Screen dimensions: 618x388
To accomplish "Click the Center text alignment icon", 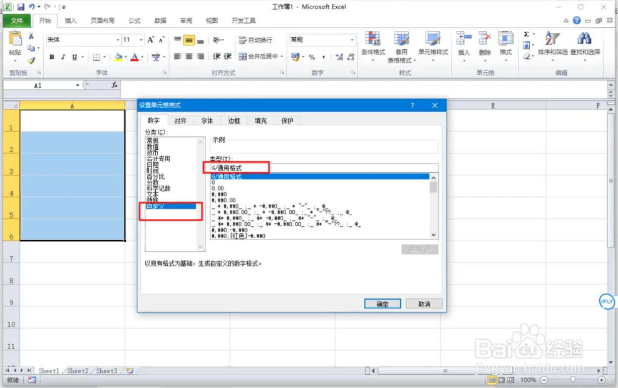I will tap(189, 57).
